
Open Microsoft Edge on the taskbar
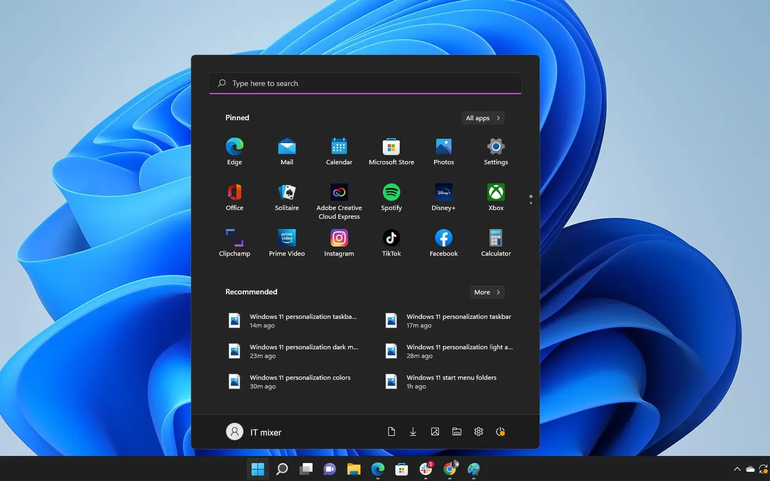point(377,468)
